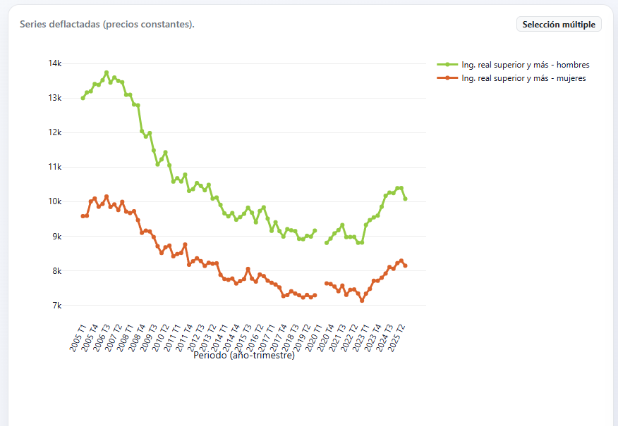Click the green point just after the 2020 gap
Screen dimensions: 618x426
327,243
